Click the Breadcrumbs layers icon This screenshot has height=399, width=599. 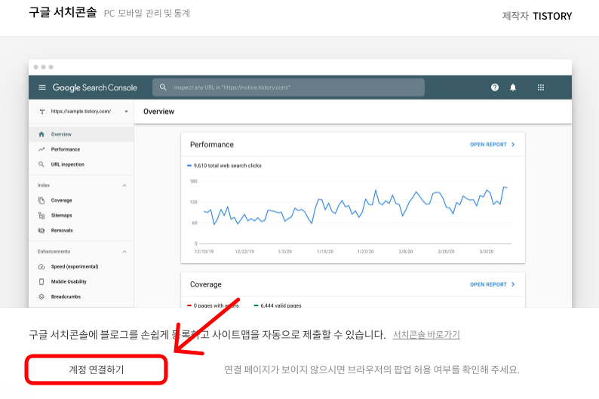(41, 296)
